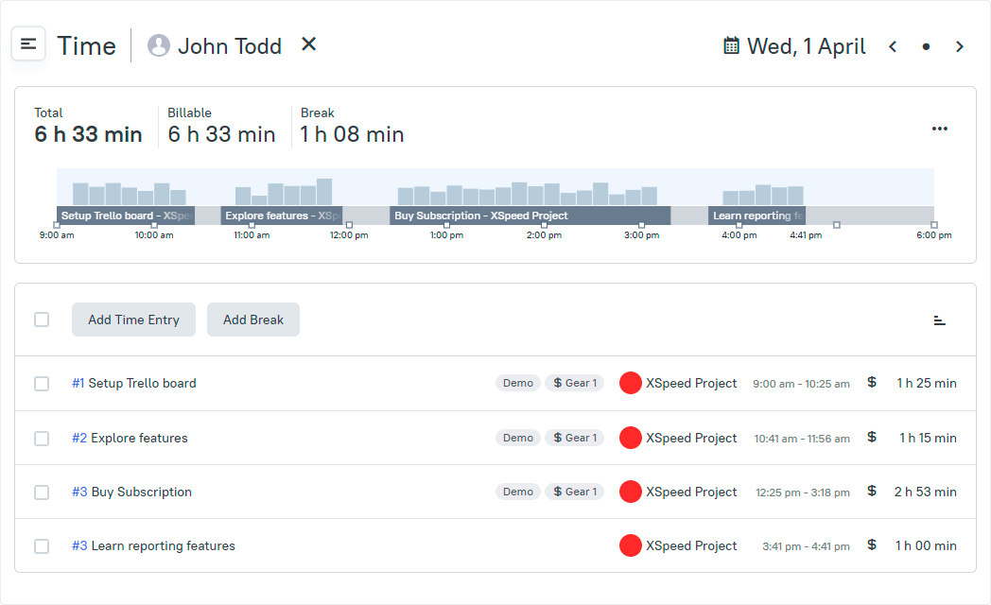Open more options on the time summary card

click(940, 128)
